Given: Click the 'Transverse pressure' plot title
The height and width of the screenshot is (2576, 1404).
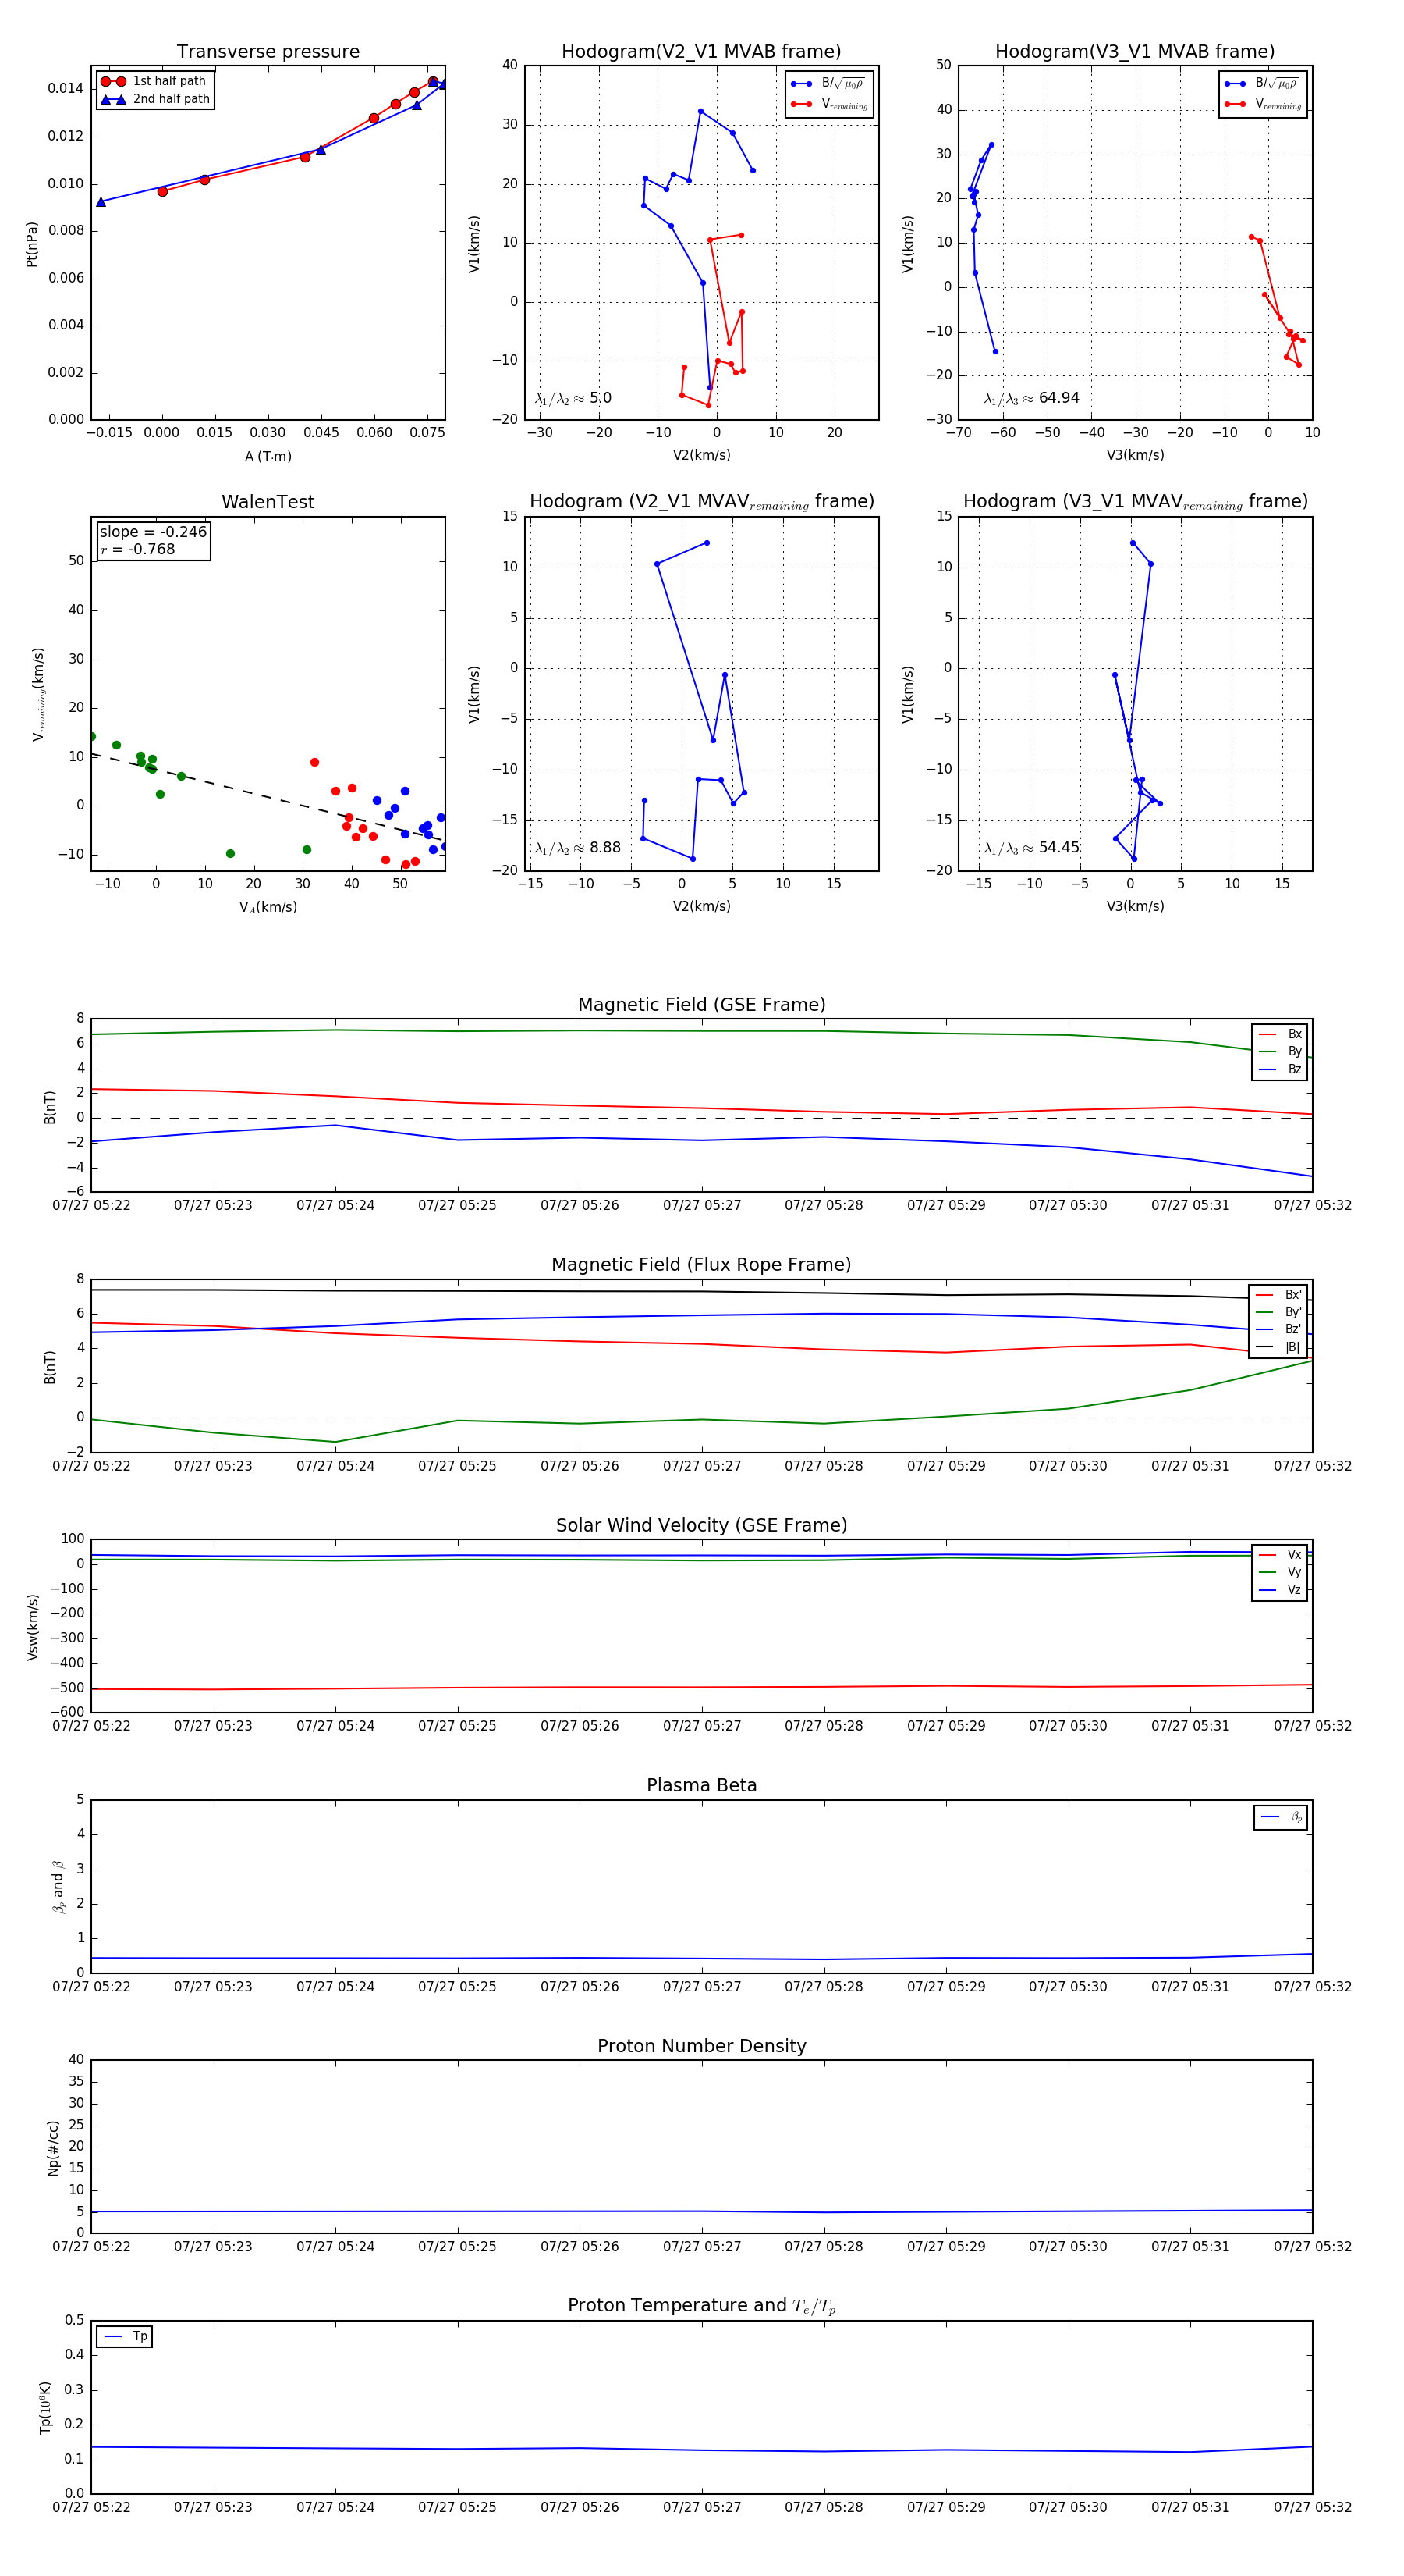Looking at the screenshot, I should pyautogui.click(x=268, y=52).
